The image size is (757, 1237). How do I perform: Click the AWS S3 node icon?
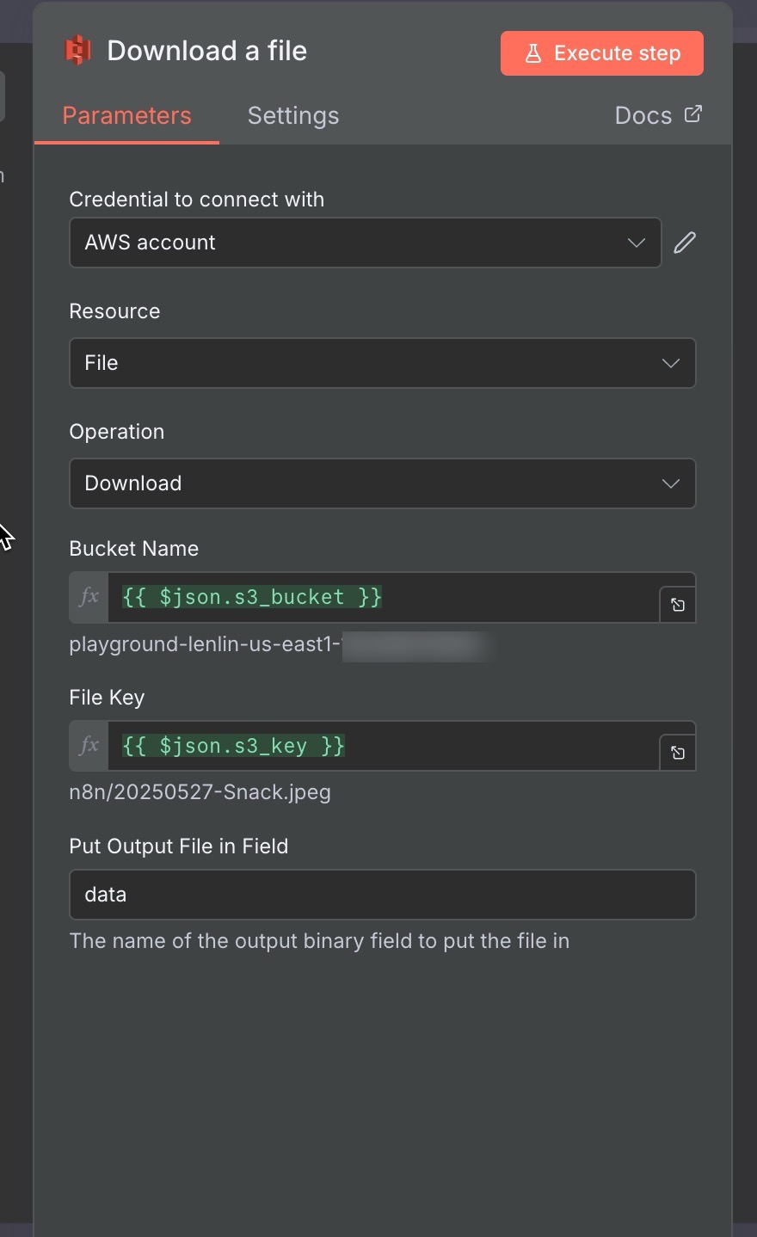[x=78, y=51]
